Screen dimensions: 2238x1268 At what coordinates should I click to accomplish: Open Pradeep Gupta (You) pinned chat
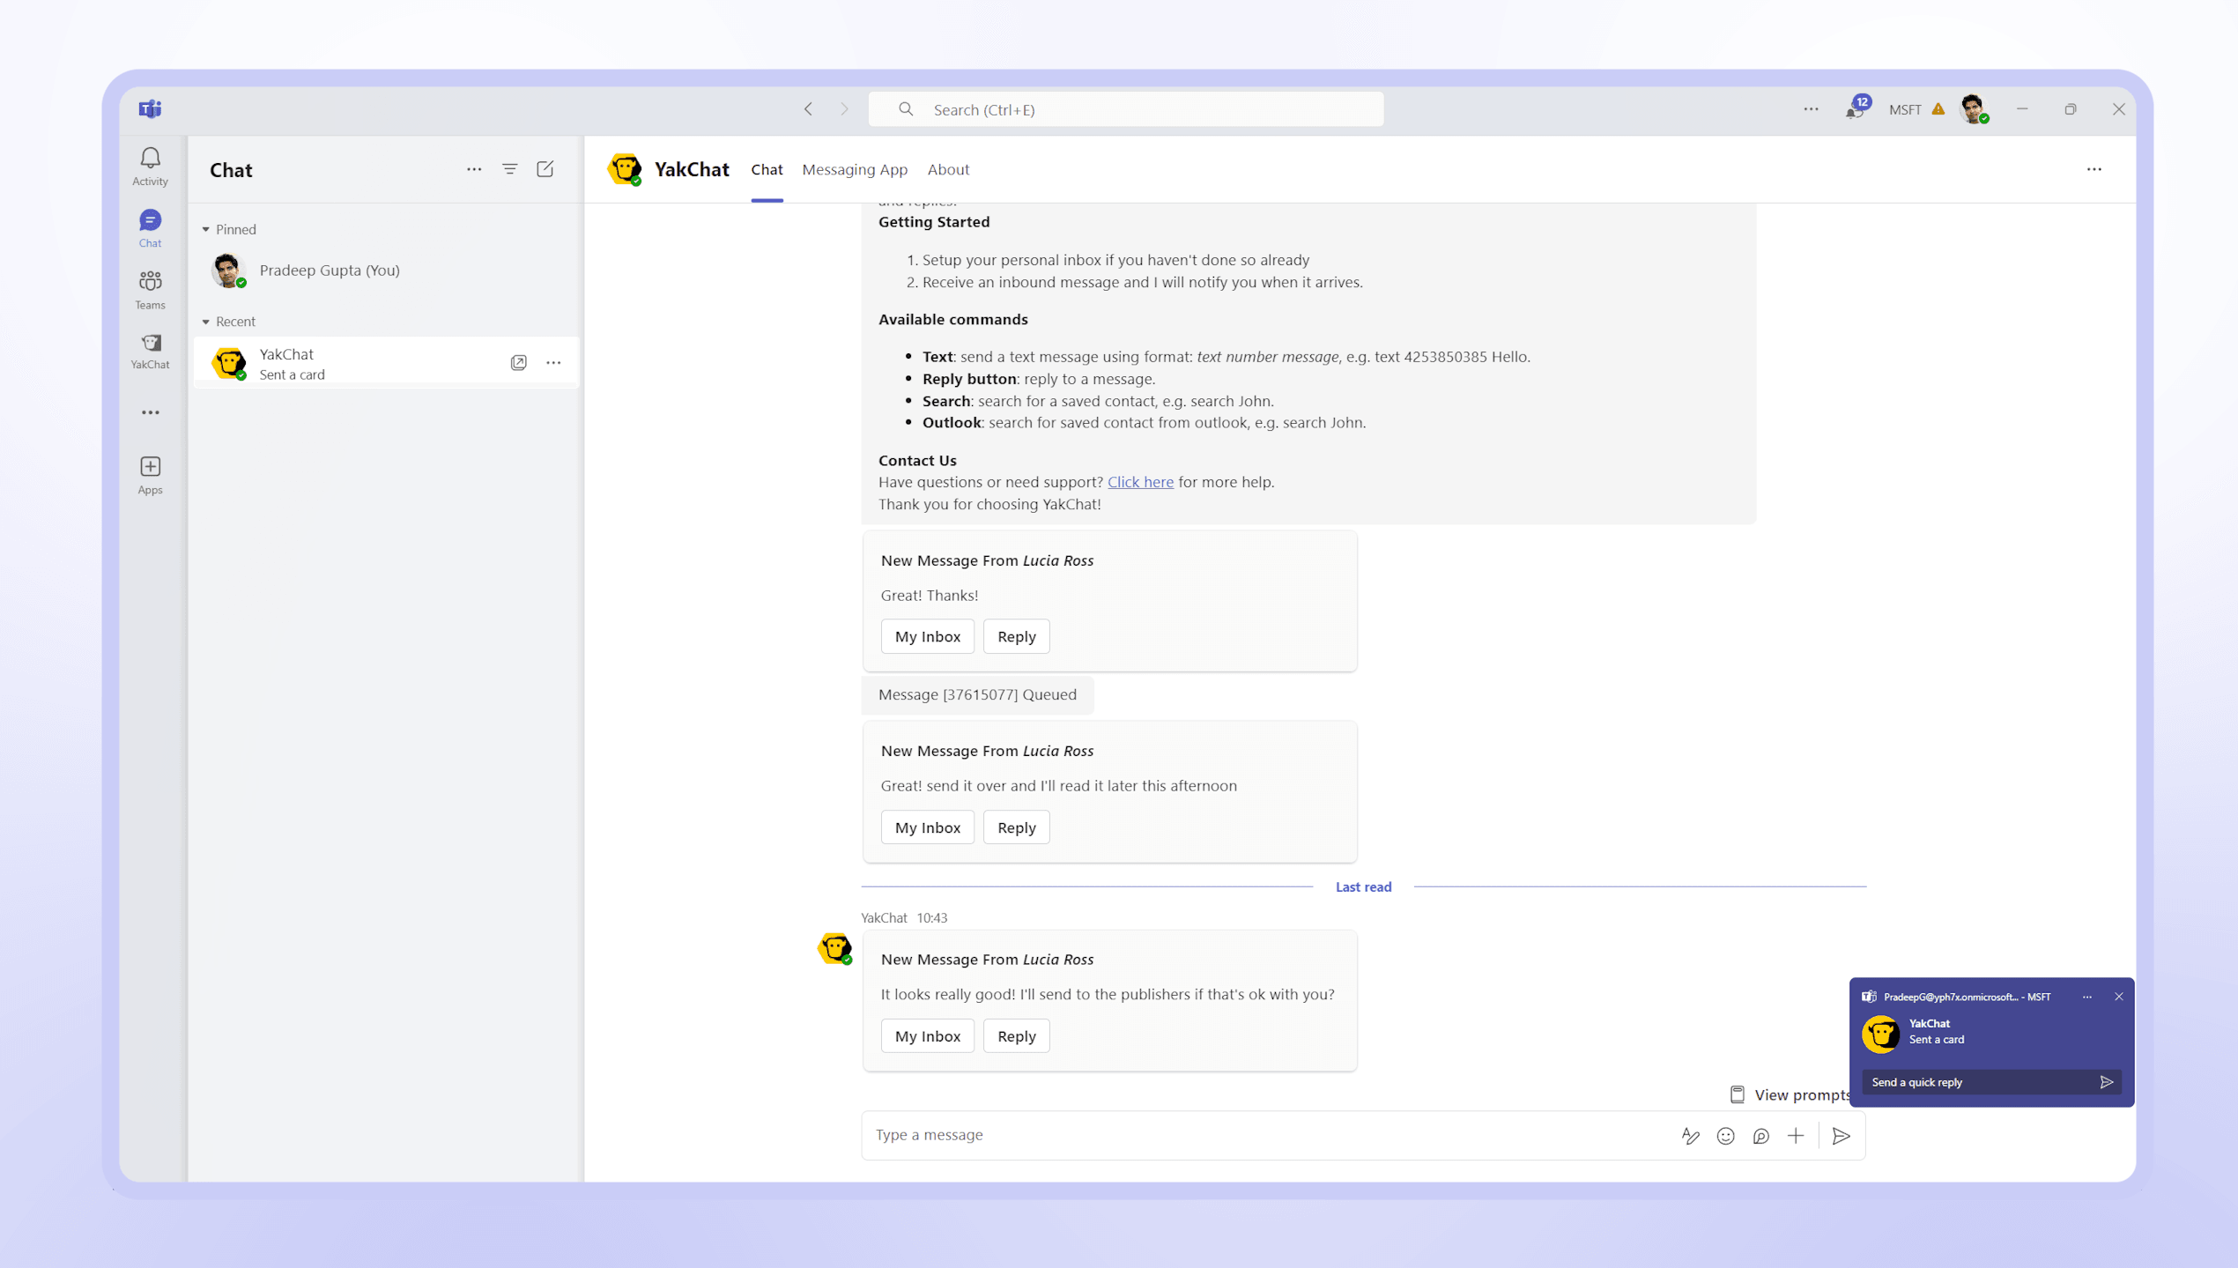click(386, 270)
